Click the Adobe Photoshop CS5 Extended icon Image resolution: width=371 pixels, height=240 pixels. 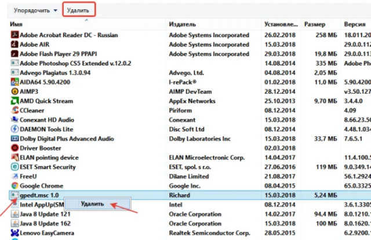click(x=14, y=63)
